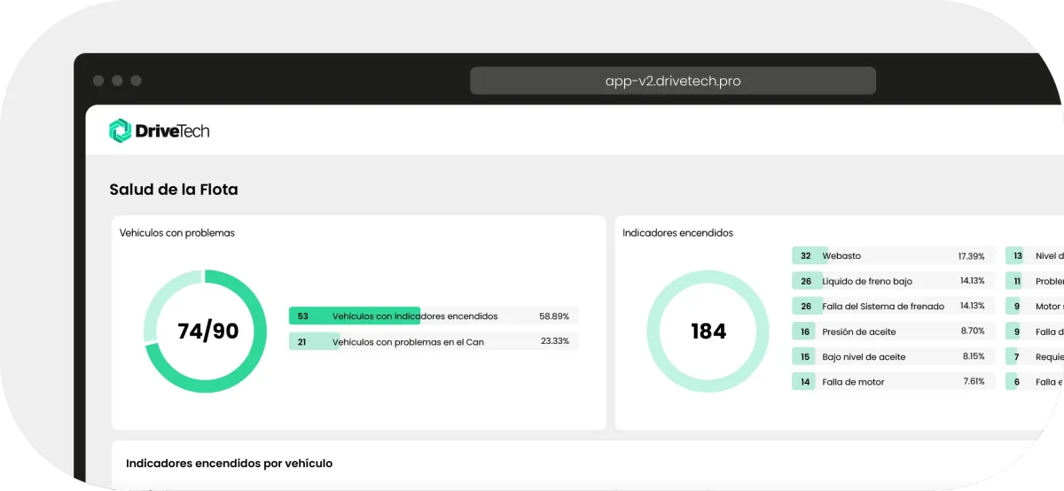Image resolution: width=1064 pixels, height=491 pixels.
Task: Click the count badge 15
Action: point(805,356)
